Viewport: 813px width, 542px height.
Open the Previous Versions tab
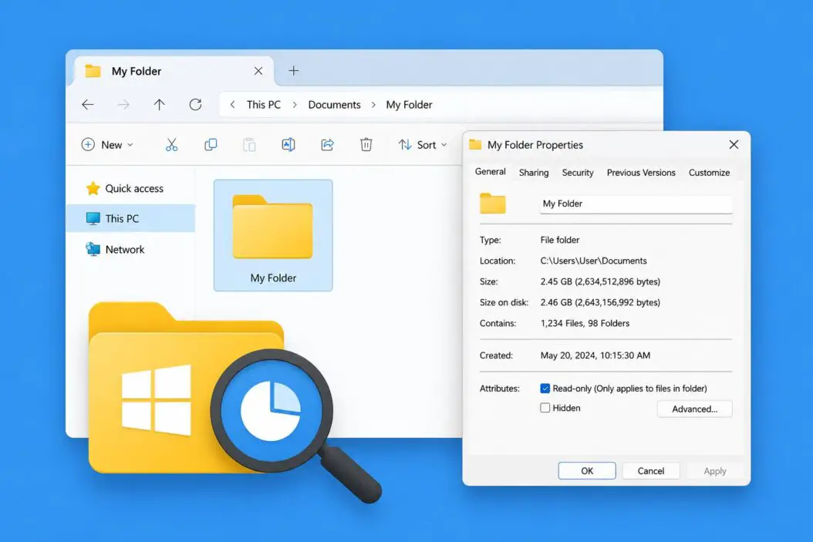[641, 173]
